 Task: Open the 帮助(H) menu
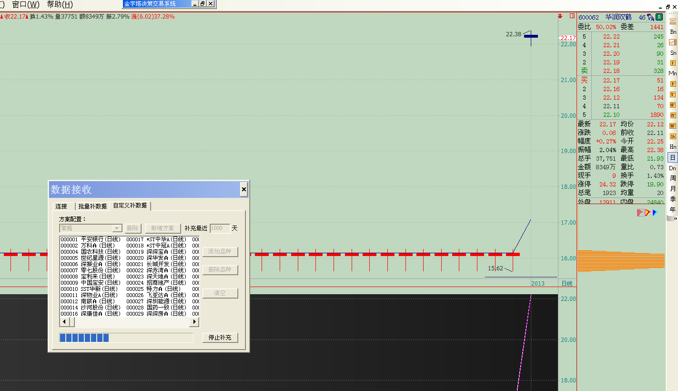[x=60, y=4]
